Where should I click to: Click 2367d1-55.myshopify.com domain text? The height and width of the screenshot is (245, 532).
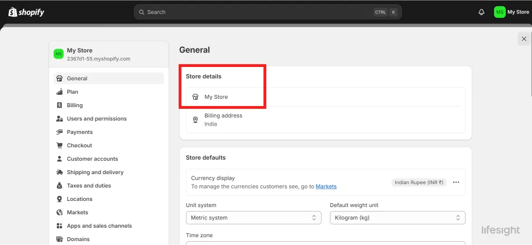click(98, 59)
